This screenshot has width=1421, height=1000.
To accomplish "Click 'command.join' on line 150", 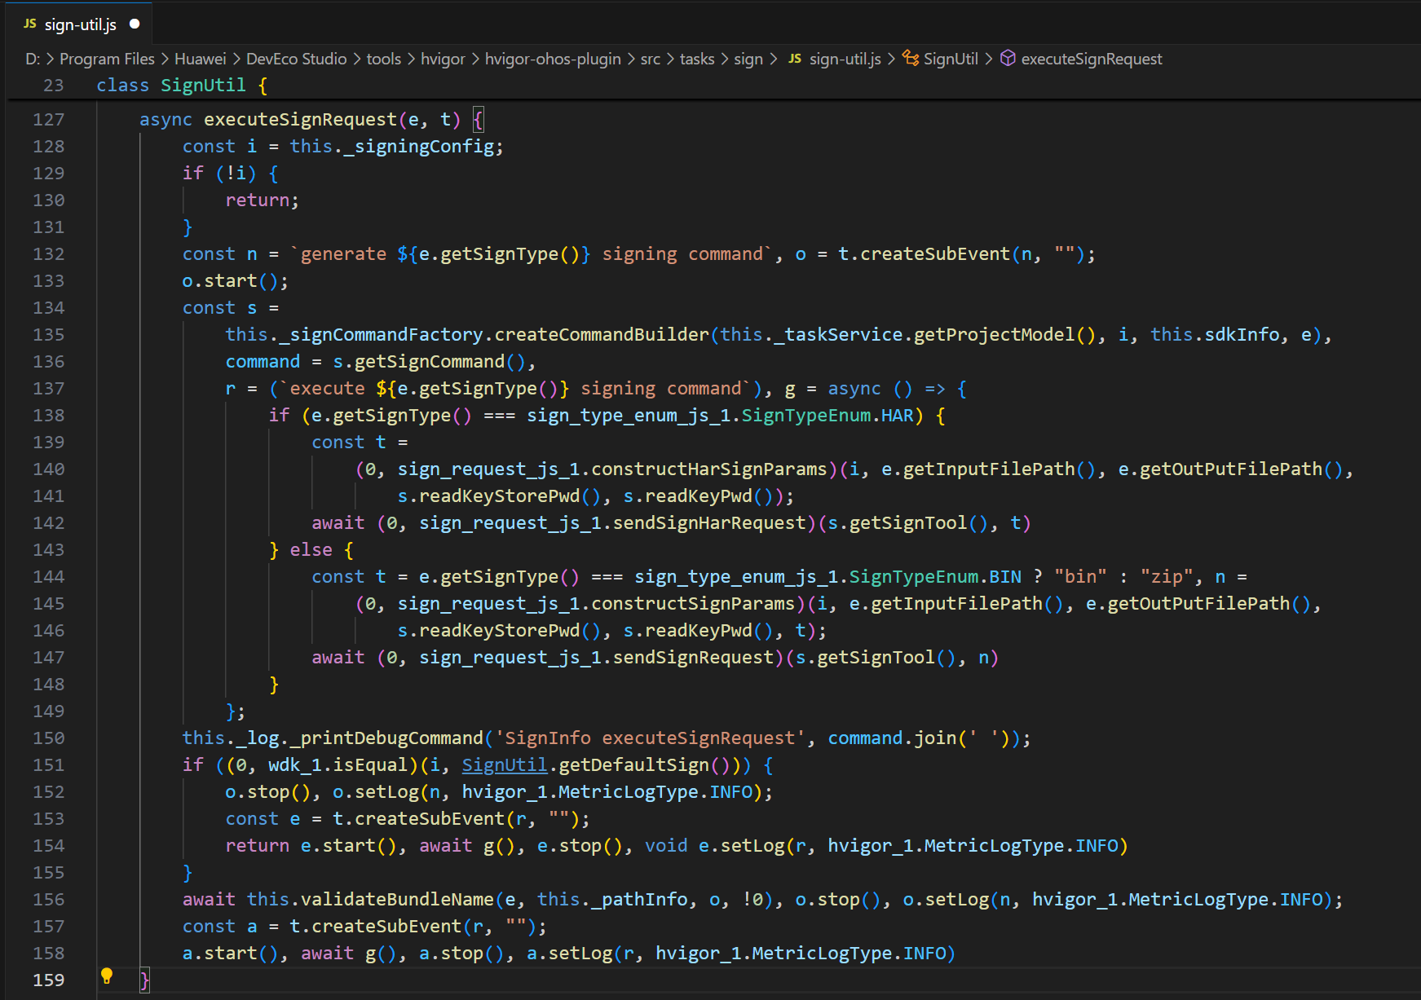I will pos(893,738).
